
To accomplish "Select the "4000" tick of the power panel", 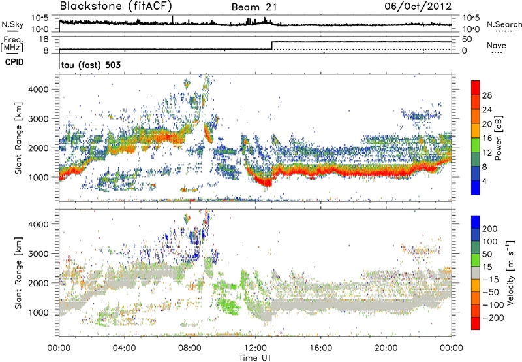I will (38, 90).
